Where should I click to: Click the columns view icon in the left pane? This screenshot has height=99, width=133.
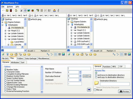[60, 54]
